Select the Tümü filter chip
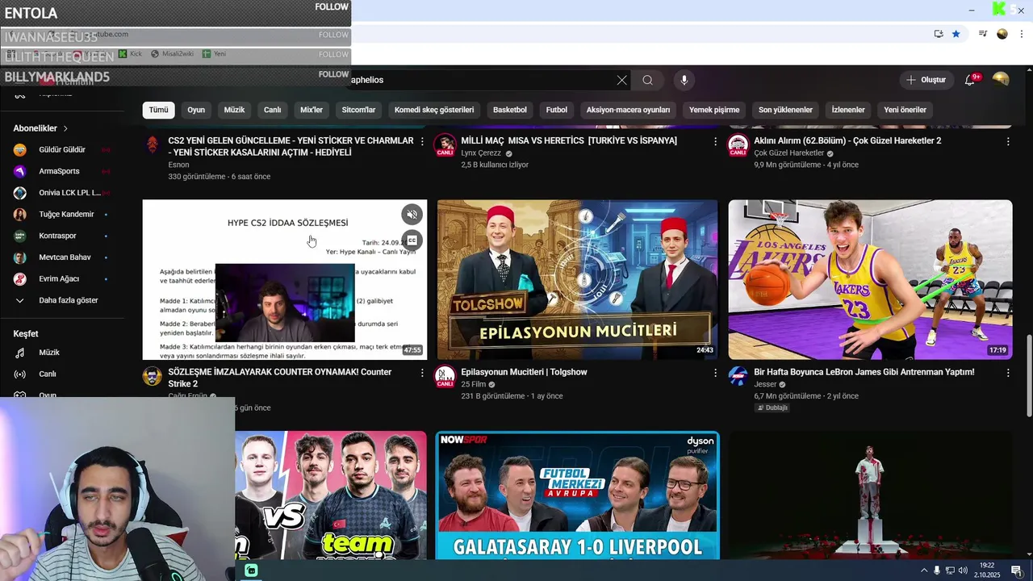This screenshot has width=1033, height=581. click(158, 110)
